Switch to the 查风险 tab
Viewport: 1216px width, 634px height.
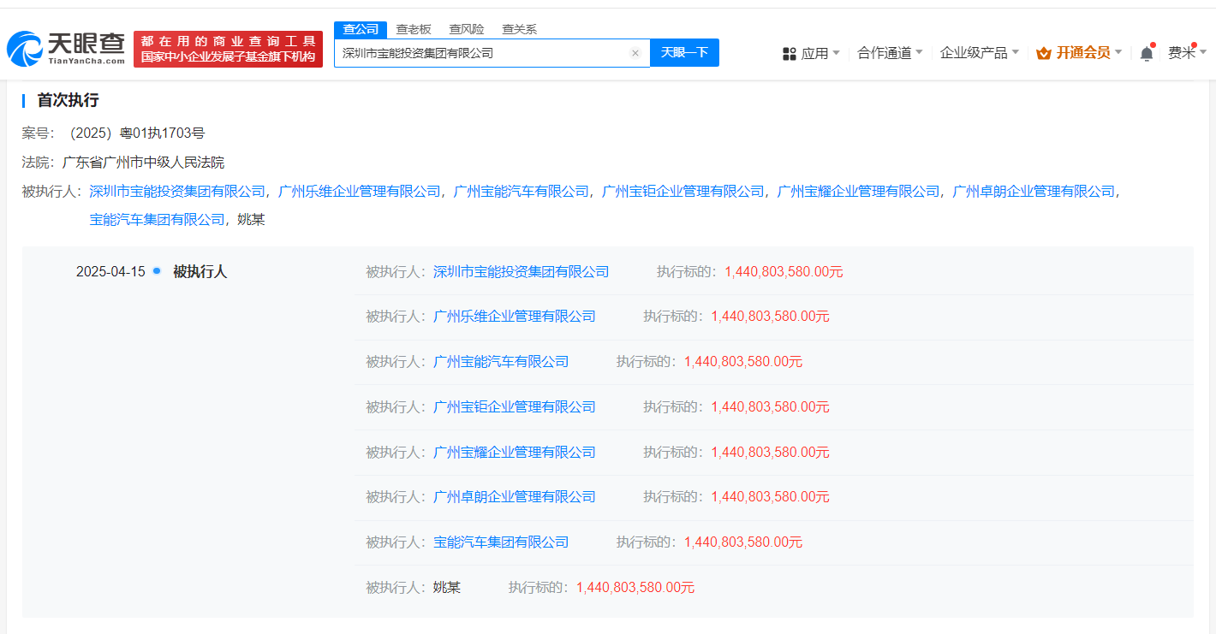(467, 29)
